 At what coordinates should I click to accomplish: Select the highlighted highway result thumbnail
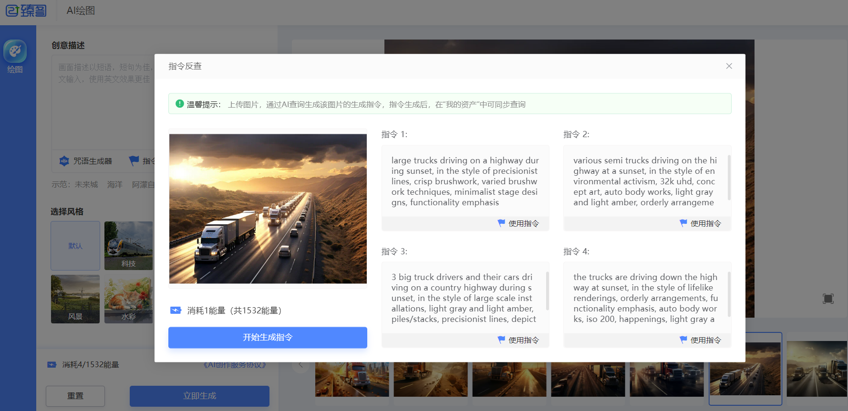point(745,368)
